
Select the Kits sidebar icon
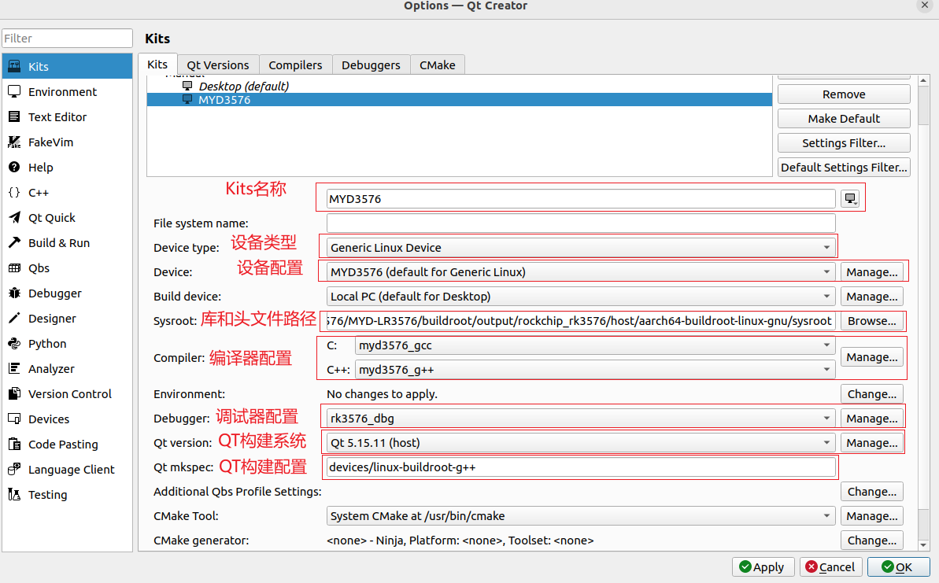click(14, 66)
